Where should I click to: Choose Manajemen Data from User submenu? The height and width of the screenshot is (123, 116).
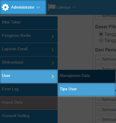point(87,76)
